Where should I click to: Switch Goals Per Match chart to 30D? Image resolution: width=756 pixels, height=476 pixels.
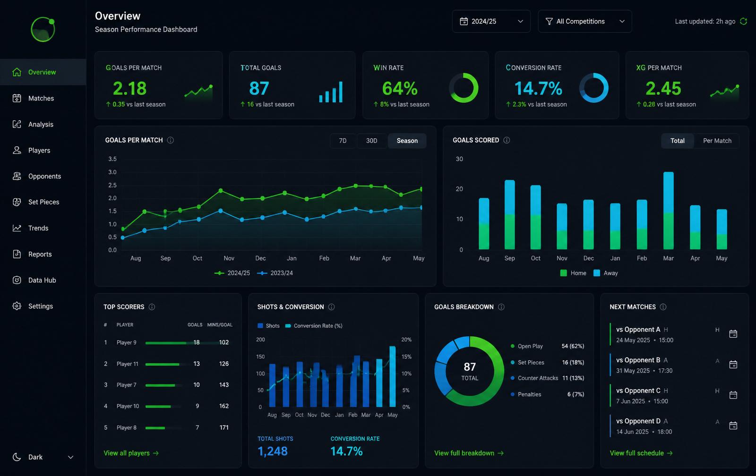[372, 141]
